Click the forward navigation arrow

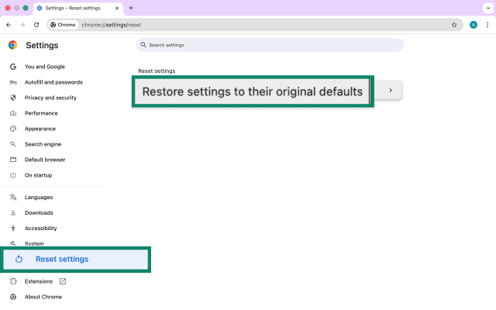point(22,25)
